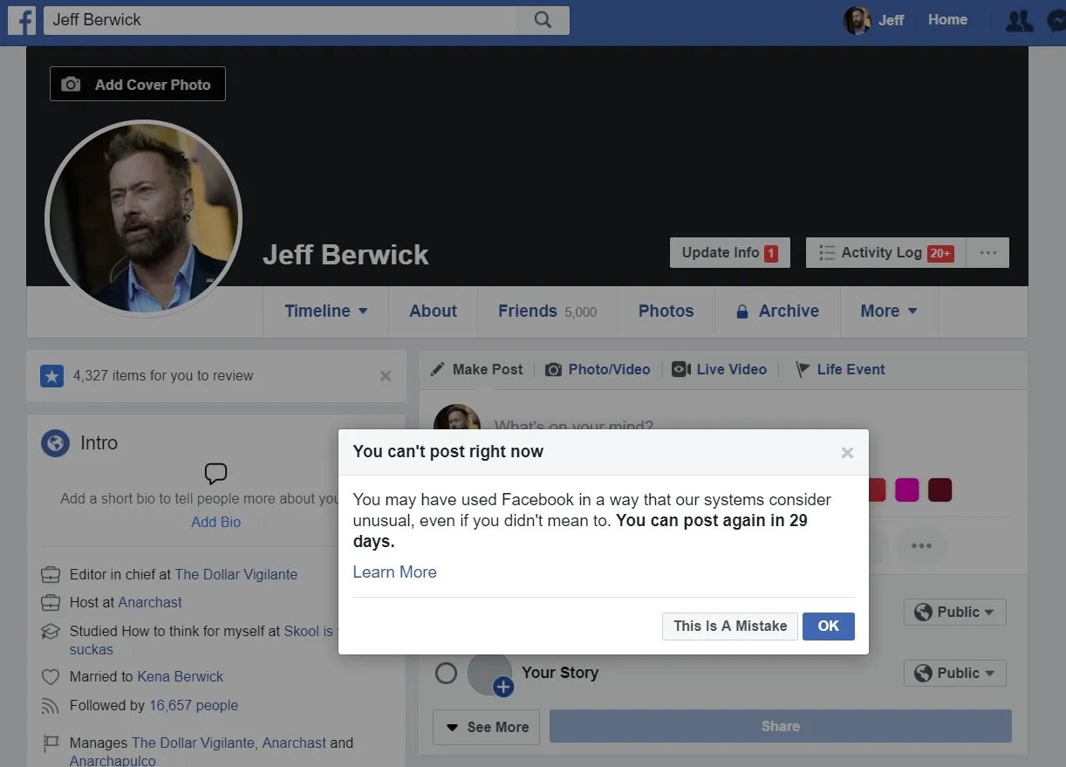Open the 16,657 people followers link
The width and height of the screenshot is (1066, 767).
(x=194, y=705)
